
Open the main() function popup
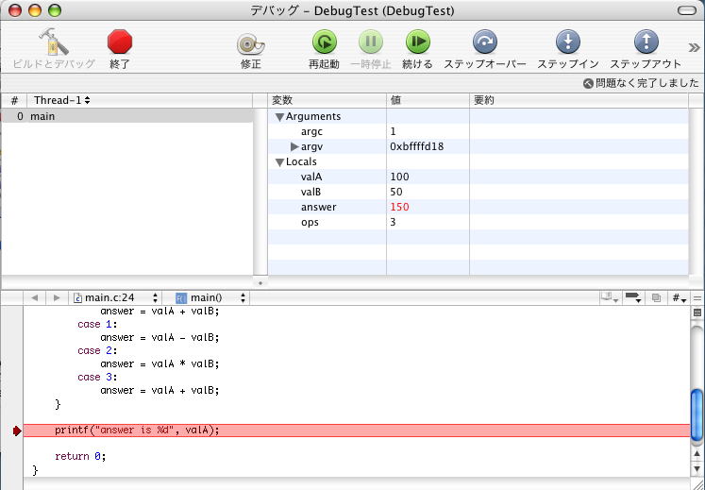point(210,297)
